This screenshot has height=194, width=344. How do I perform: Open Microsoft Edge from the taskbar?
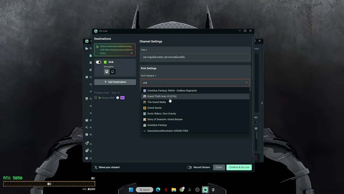(x=158, y=190)
